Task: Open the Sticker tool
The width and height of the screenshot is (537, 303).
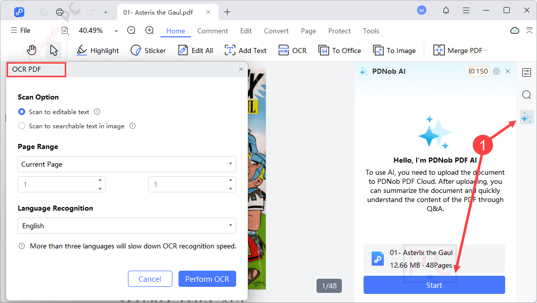Action: tap(148, 50)
